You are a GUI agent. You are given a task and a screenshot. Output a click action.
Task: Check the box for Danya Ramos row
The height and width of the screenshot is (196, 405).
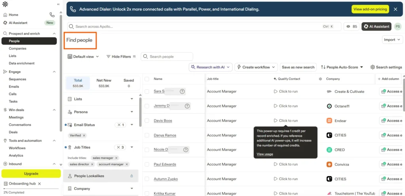pos(147,135)
